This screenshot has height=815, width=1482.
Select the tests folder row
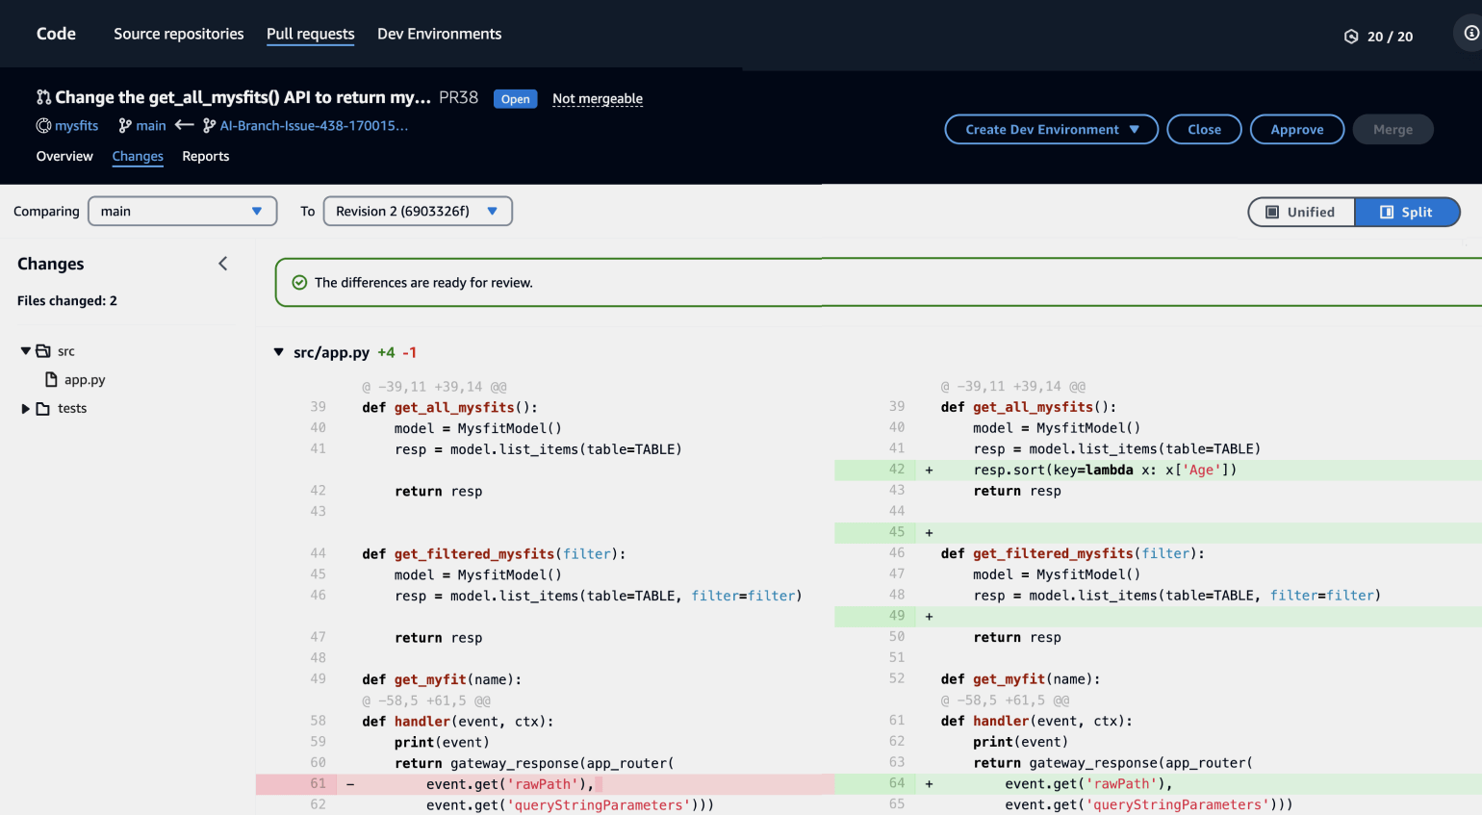(x=72, y=409)
